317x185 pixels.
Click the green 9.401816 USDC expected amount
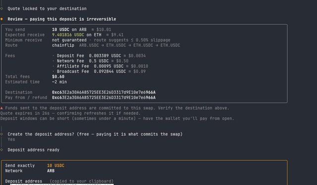[68, 35]
